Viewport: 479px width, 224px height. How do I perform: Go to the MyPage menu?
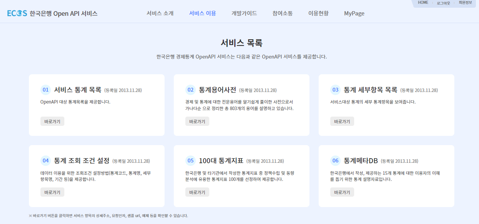pos(353,13)
